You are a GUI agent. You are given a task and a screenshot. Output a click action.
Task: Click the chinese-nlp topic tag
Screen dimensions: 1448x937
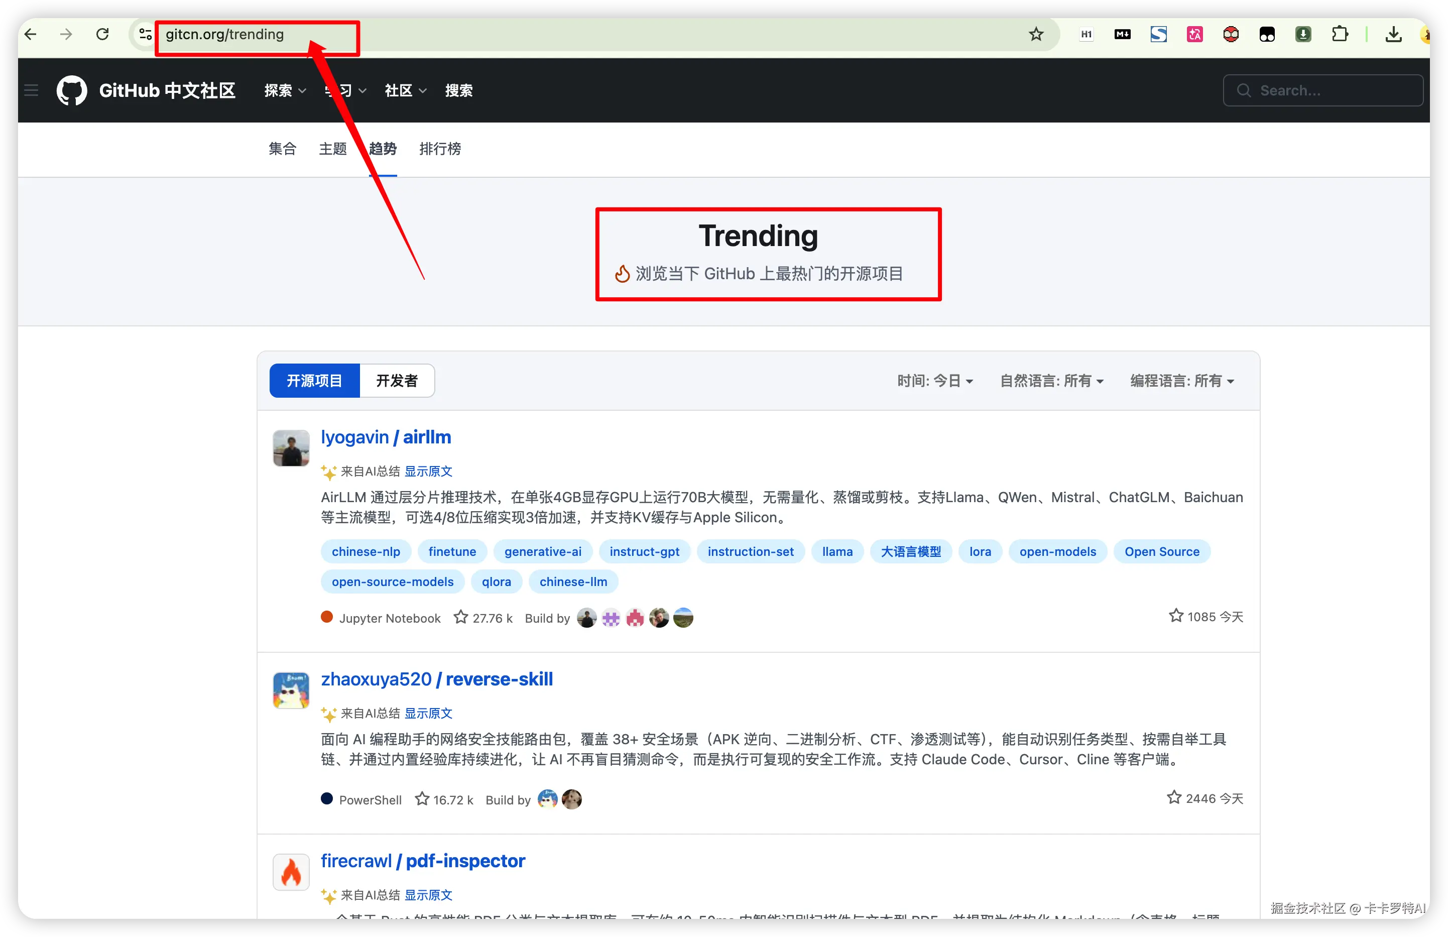click(366, 552)
